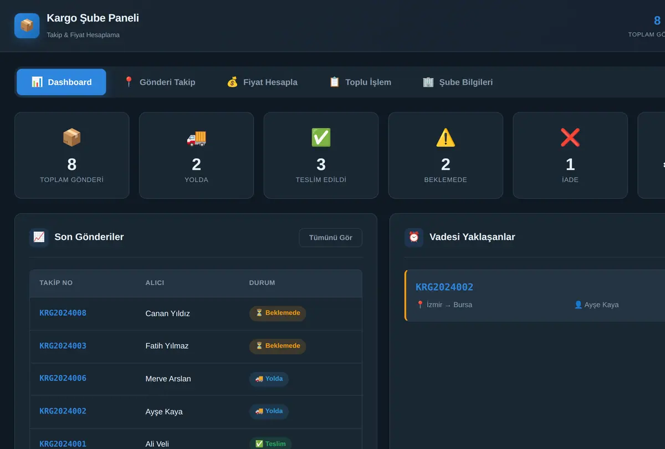Click the Tümünü Gör button
This screenshot has height=449, width=665.
click(x=331, y=238)
